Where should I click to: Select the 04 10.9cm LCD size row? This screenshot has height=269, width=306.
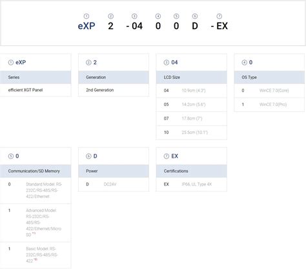point(192,91)
